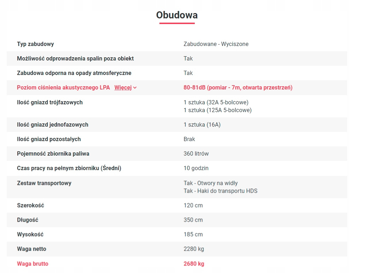
Task: Click the "Tak - Otwory na widły" text
Action: 211,183
